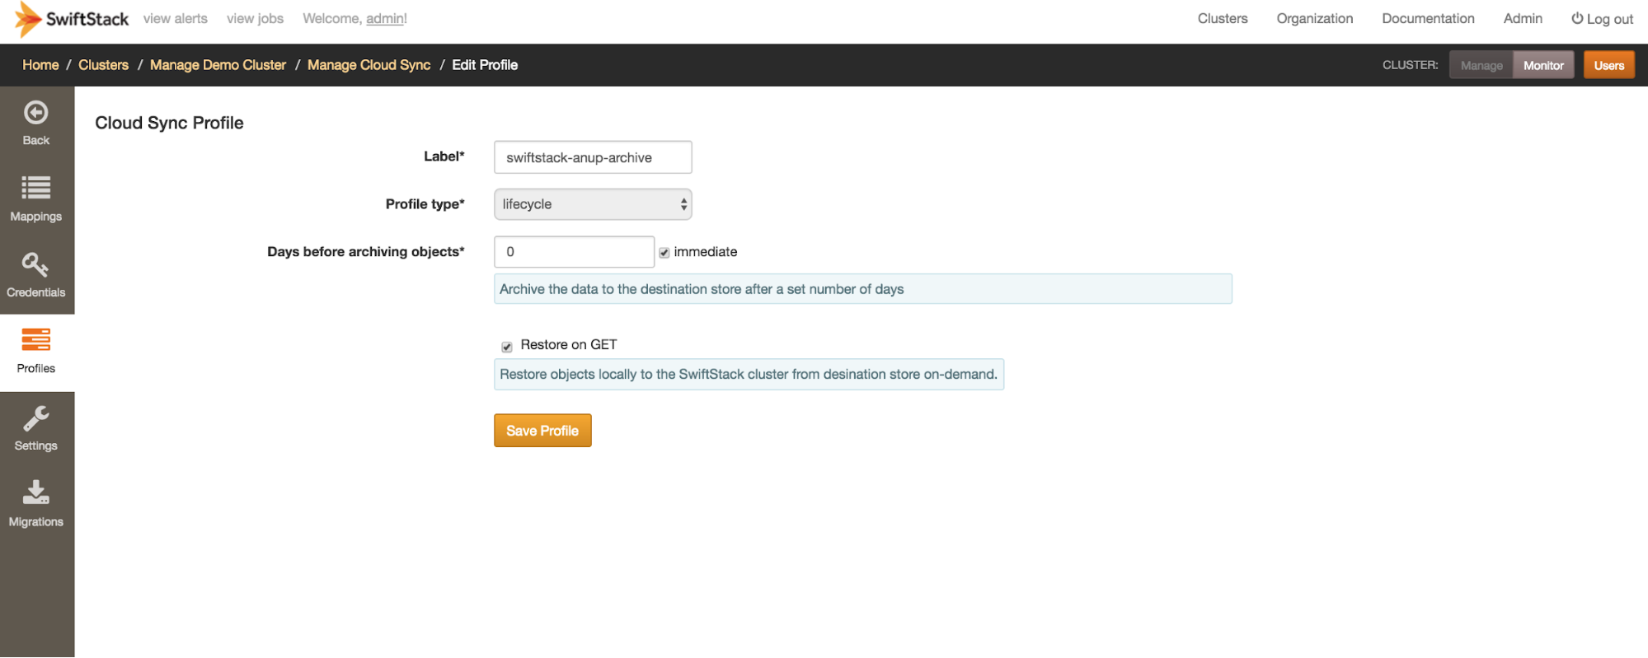Switch cluster view to Manage

[x=1481, y=66]
